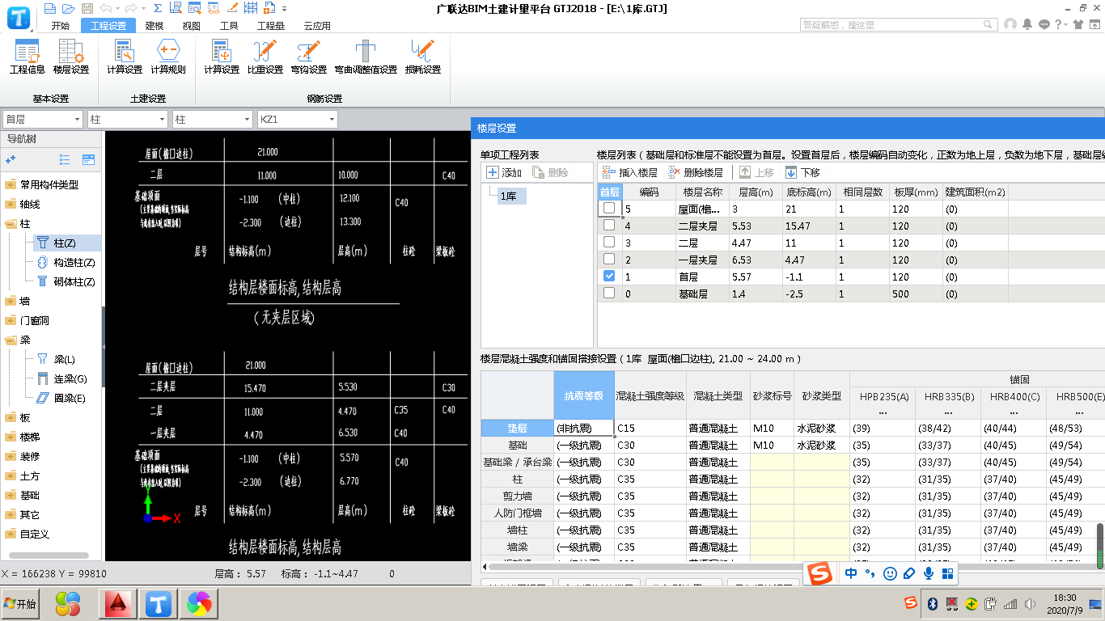Click the New file icon in the quick access bar

click(50, 8)
